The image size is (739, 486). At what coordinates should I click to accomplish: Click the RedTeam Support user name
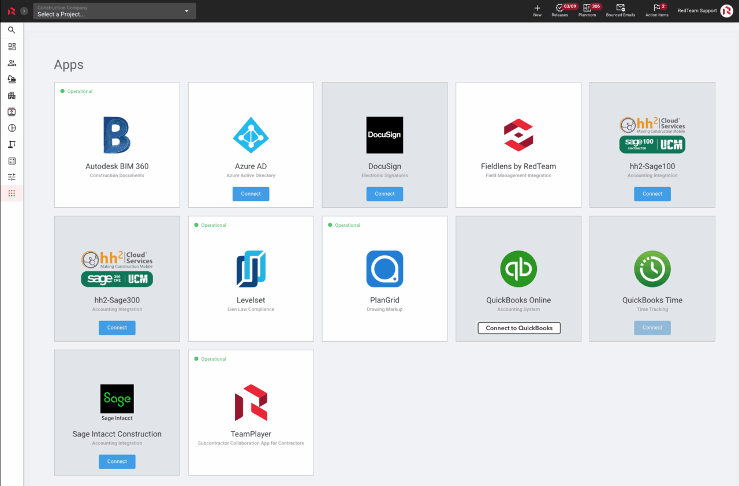(697, 11)
